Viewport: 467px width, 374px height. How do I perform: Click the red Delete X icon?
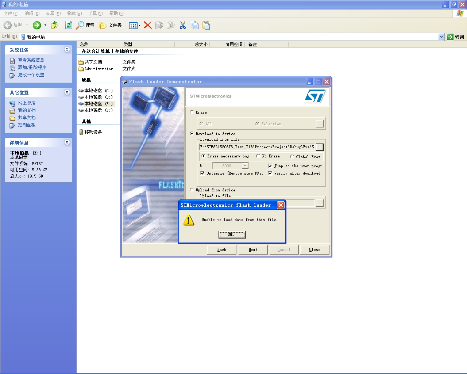(148, 25)
